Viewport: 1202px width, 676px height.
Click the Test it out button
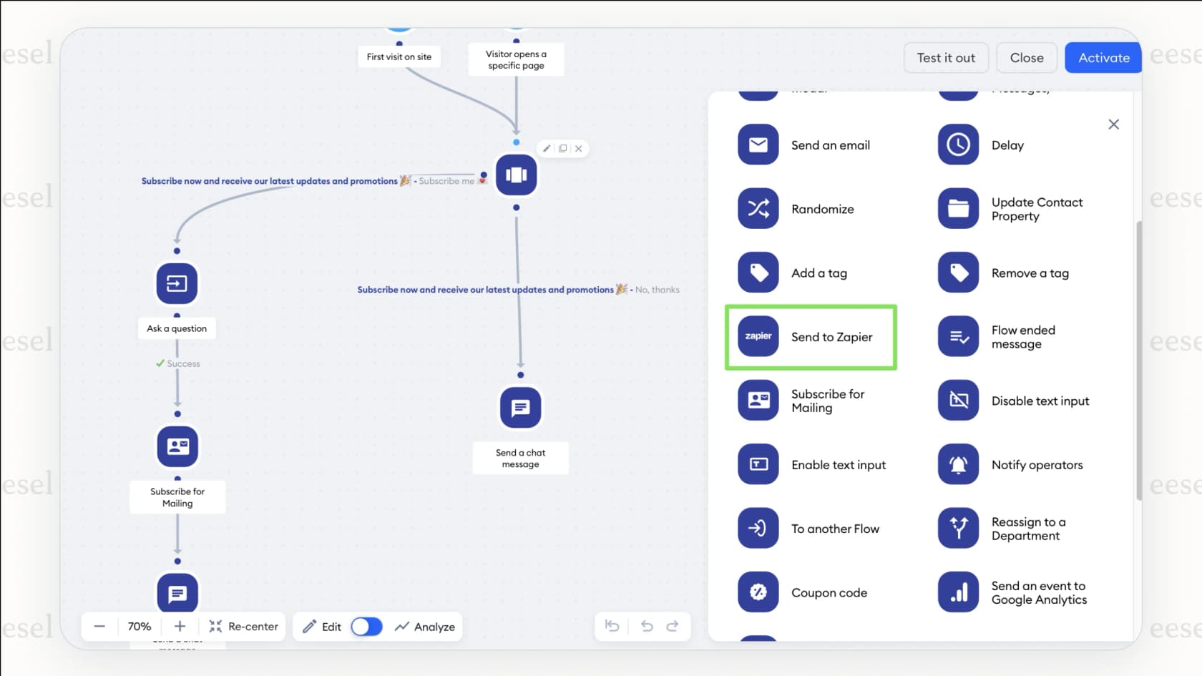(946, 58)
